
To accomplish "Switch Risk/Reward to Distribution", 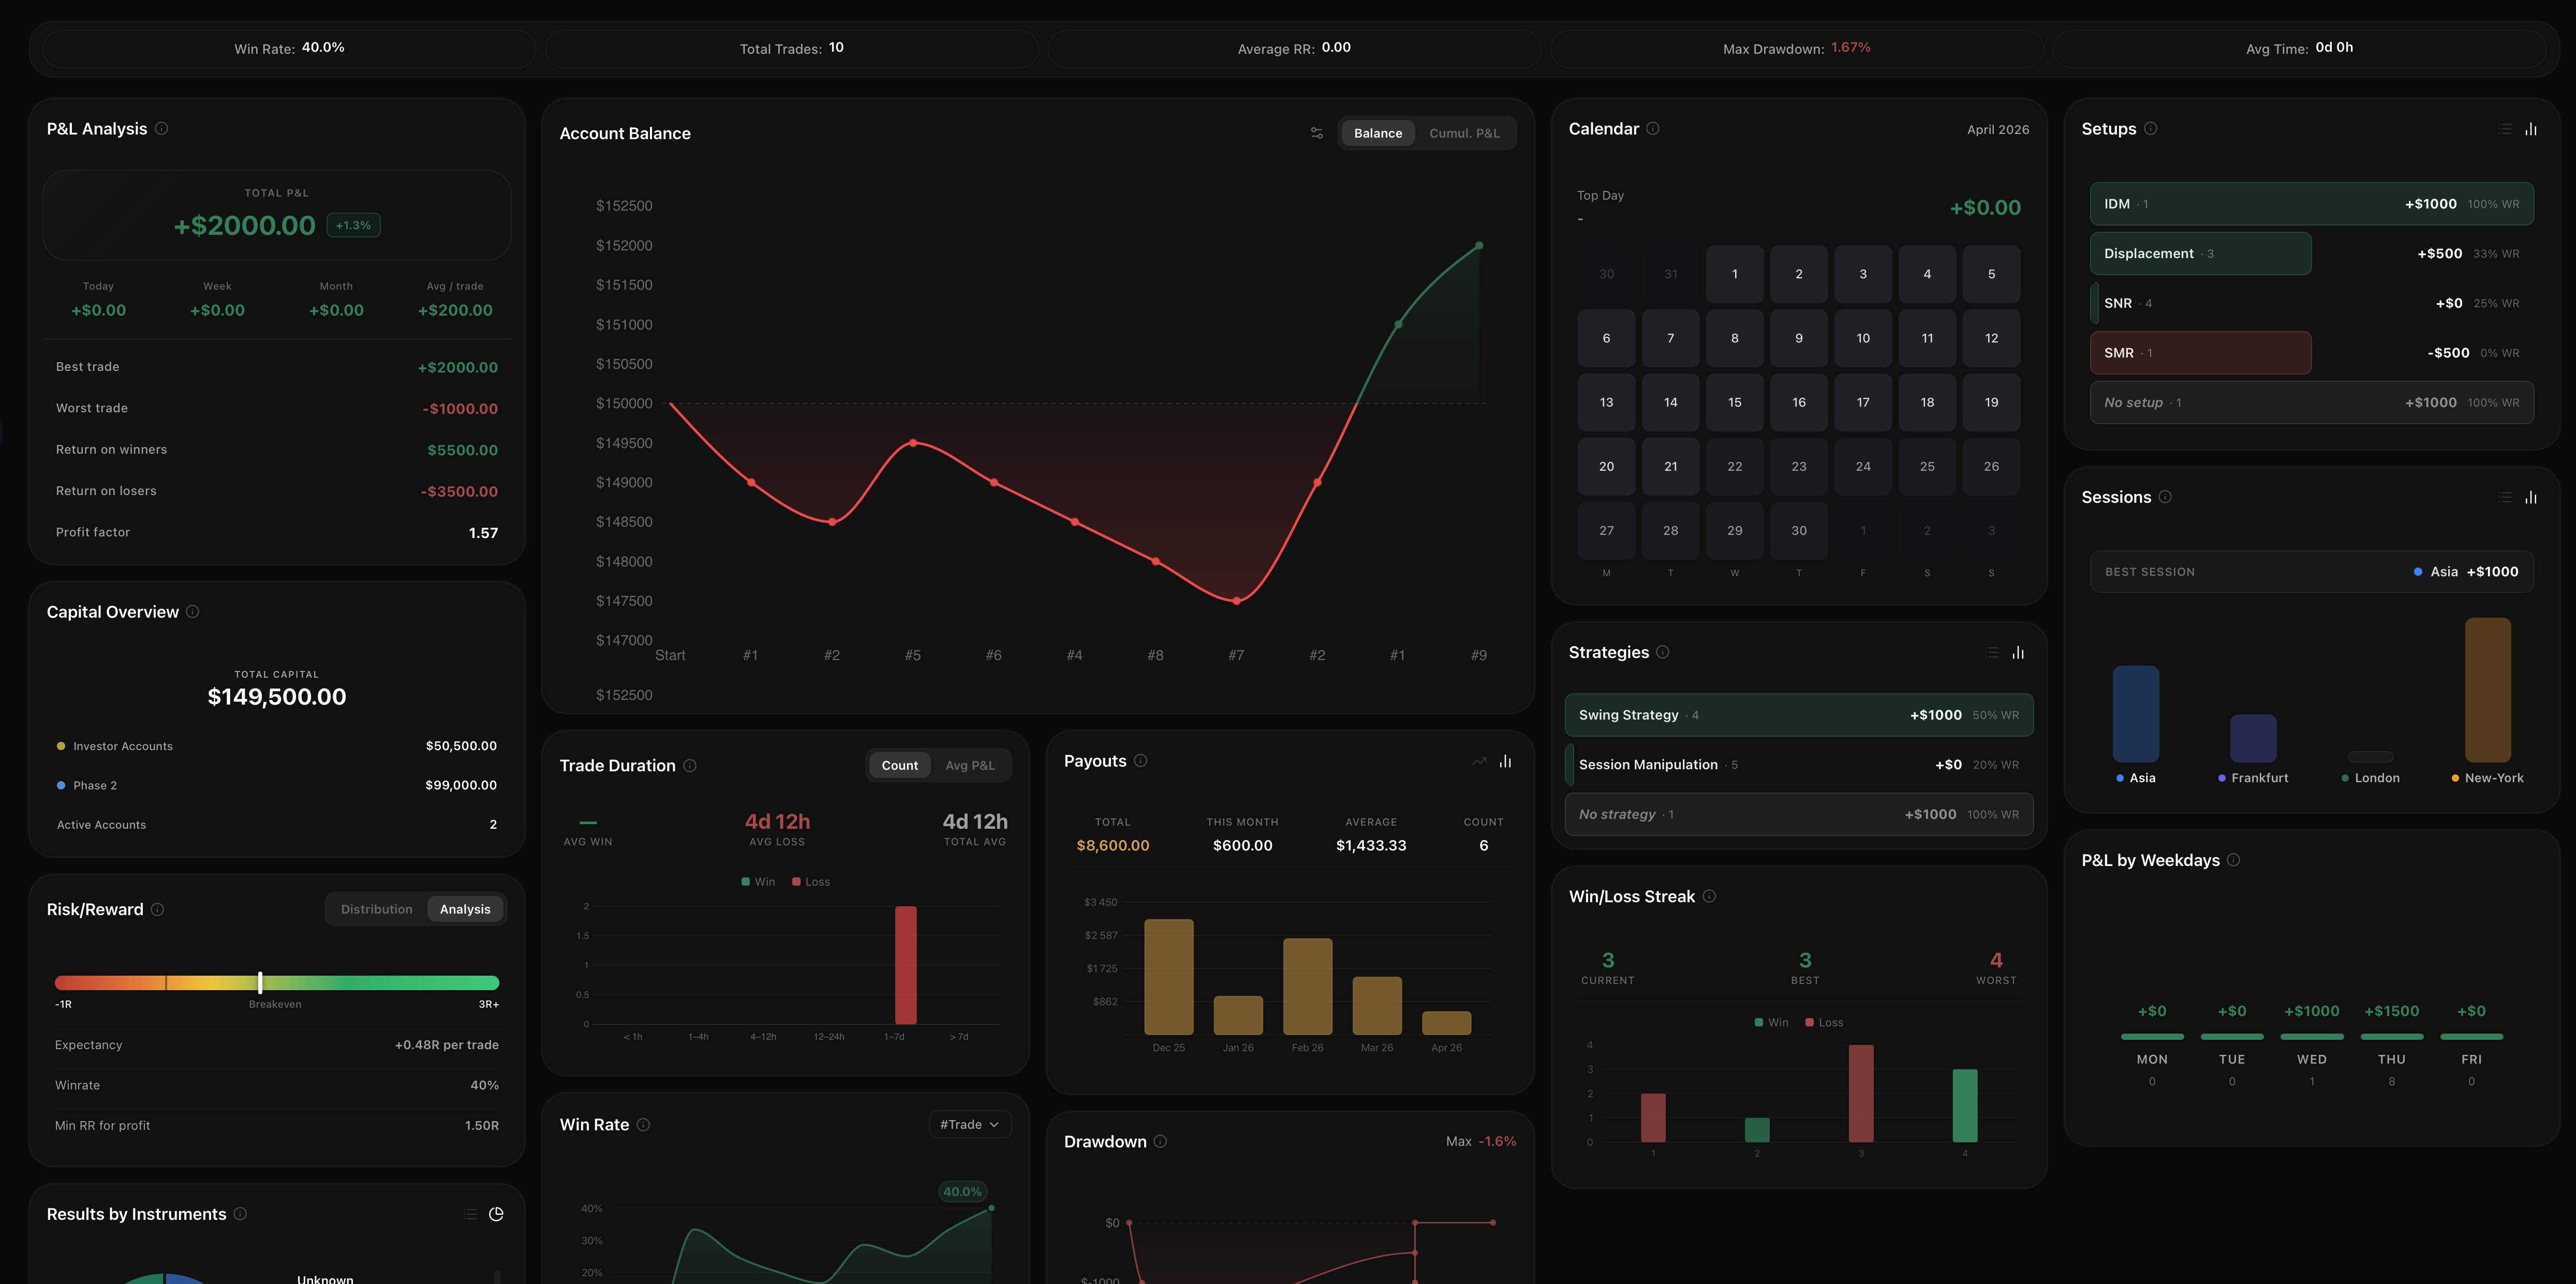I will coord(376,909).
